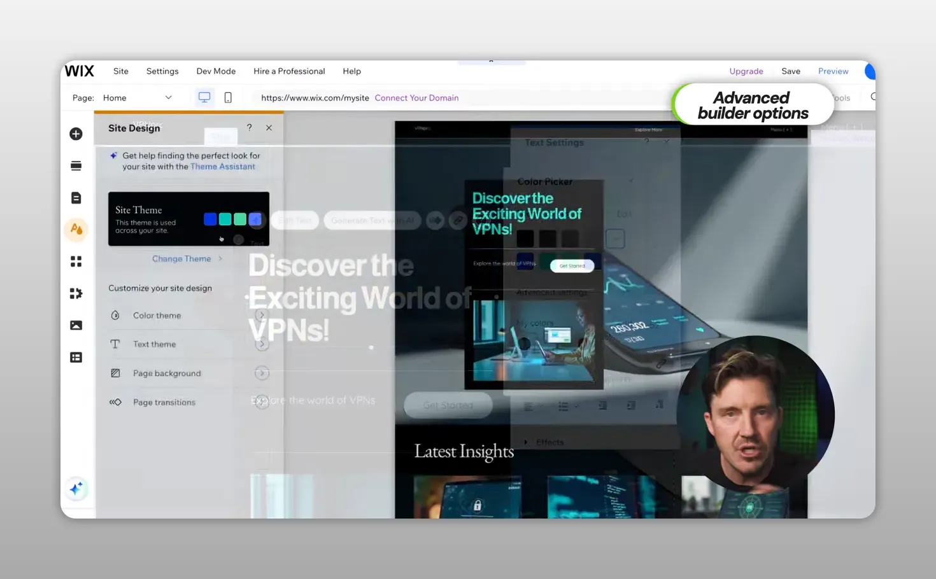
Task: Expand the Page transitions arrow
Action: click(262, 402)
